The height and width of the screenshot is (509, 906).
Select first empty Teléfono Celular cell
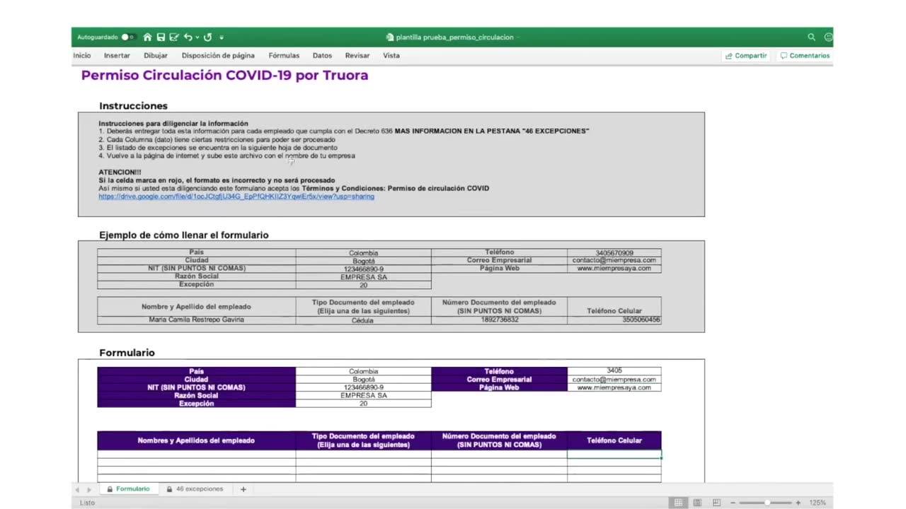[x=614, y=454]
